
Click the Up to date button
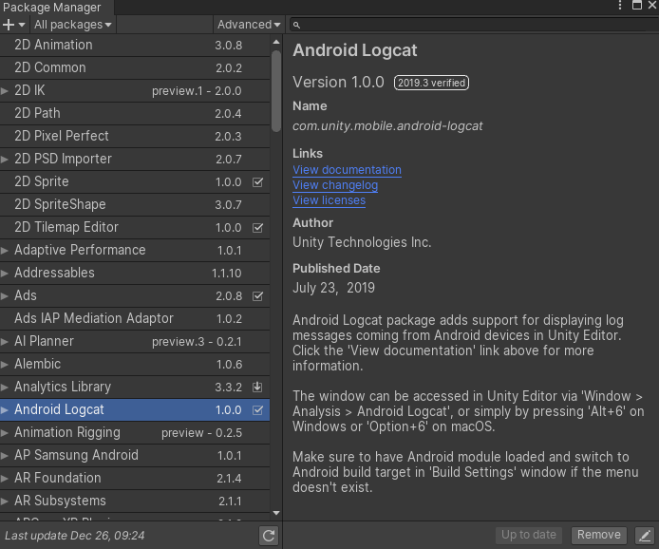tap(529, 535)
